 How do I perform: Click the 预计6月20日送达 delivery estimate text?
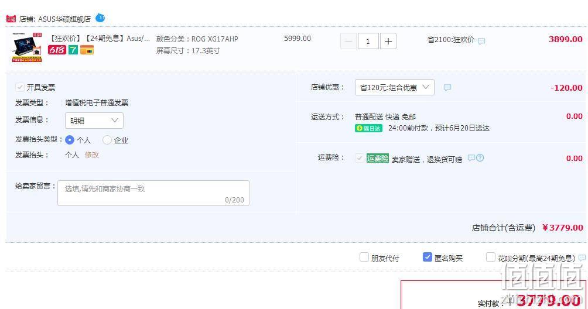(x=462, y=128)
